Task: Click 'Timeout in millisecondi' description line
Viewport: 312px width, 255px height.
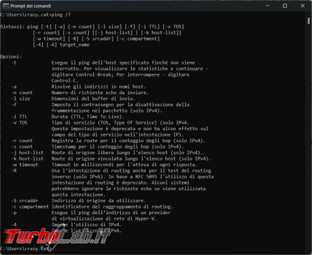Action: click(124, 165)
